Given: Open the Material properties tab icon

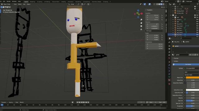Looking at the screenshot, I should (169, 80).
